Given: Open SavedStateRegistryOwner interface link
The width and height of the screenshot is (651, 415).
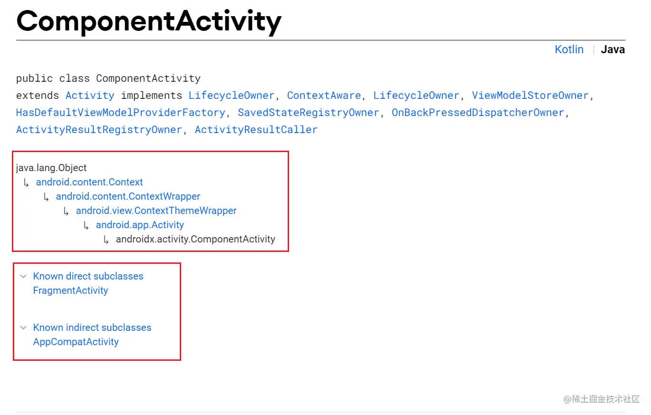Looking at the screenshot, I should coord(308,113).
